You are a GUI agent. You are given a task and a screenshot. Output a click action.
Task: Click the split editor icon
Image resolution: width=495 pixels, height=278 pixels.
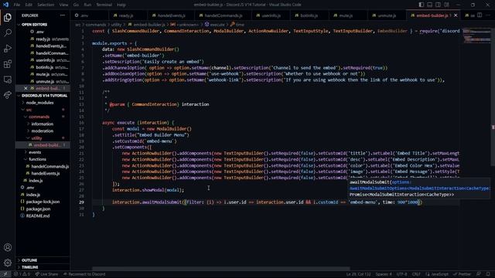(x=480, y=15)
